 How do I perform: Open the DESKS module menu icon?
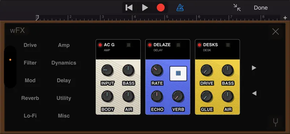228,45
